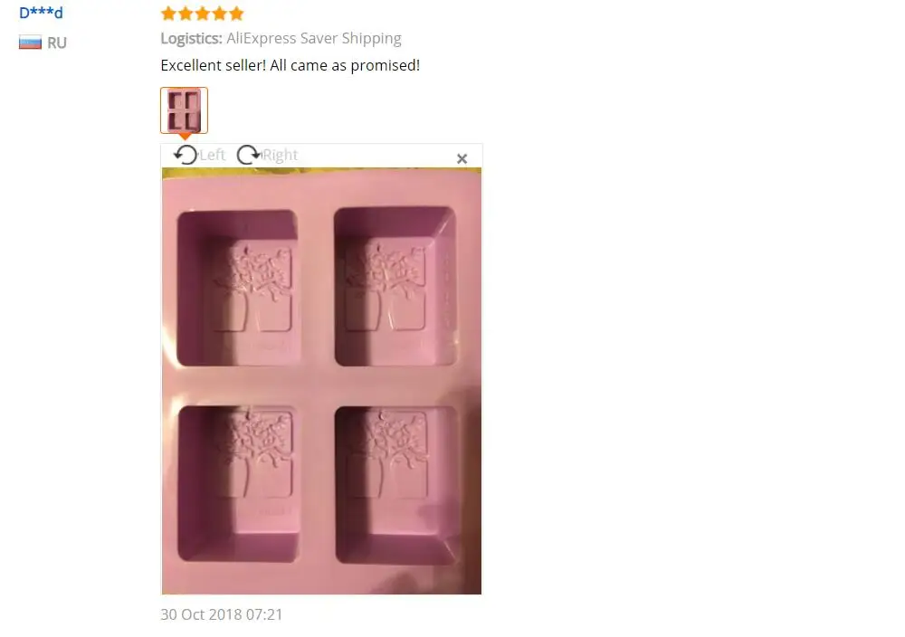Click the fifth orange rating star
The height and width of the screenshot is (637, 905).
(x=236, y=14)
